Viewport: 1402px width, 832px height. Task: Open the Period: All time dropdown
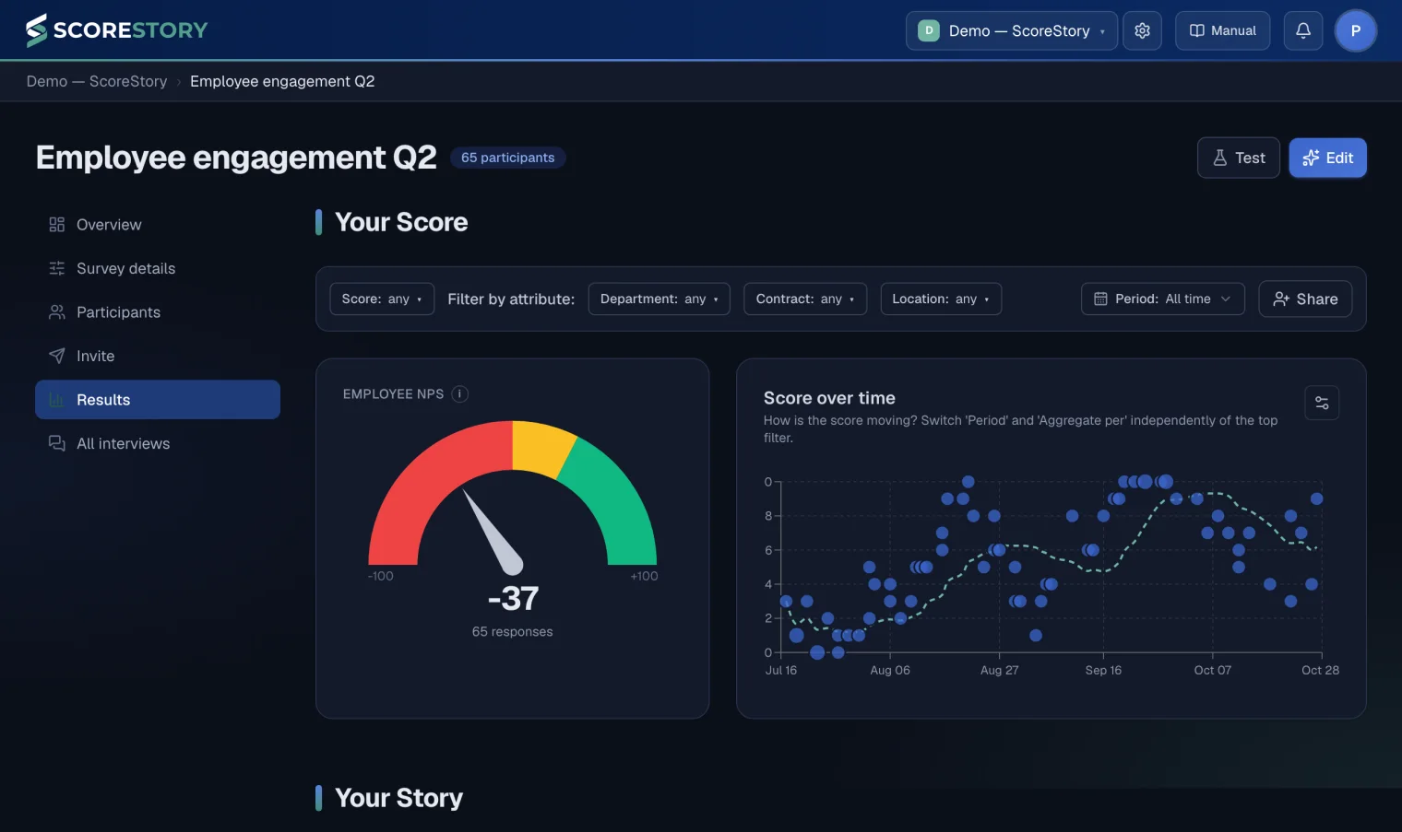pyautogui.click(x=1162, y=299)
